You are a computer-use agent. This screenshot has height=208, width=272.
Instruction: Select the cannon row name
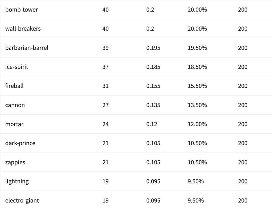click(15, 105)
